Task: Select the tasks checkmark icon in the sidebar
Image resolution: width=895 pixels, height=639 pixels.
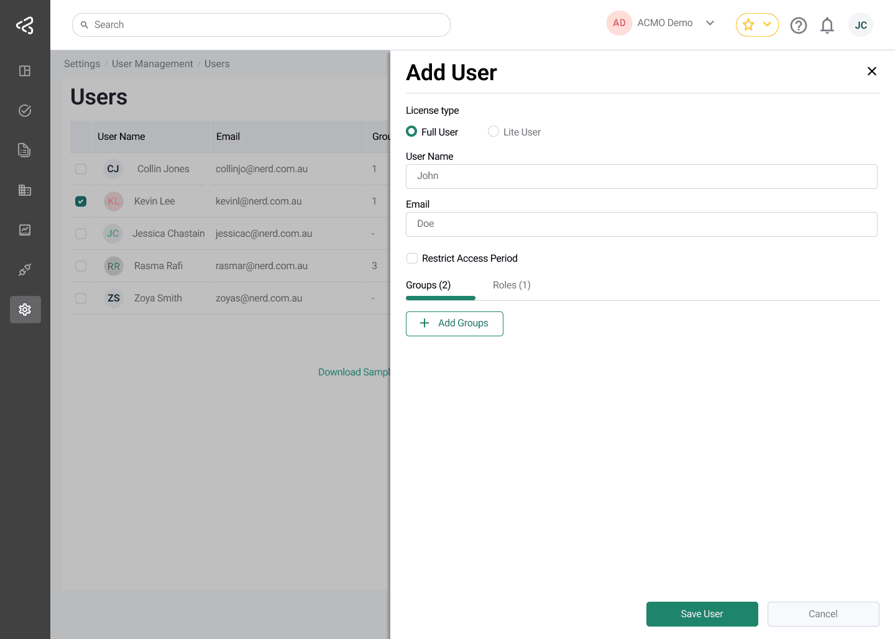Action: 25,110
